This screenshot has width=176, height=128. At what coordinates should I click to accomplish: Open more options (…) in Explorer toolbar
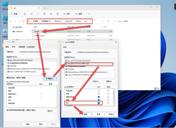tap(89, 14)
